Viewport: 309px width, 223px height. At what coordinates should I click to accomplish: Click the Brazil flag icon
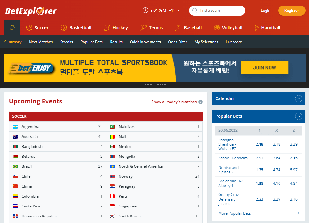(15, 166)
